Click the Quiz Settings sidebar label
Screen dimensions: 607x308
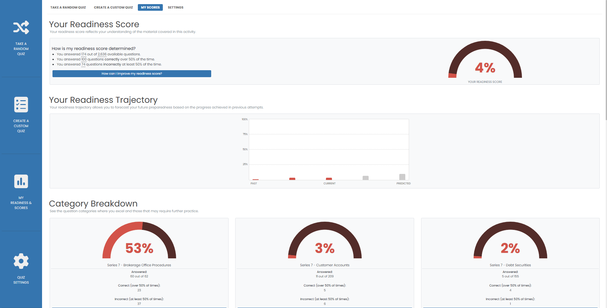[21, 280]
